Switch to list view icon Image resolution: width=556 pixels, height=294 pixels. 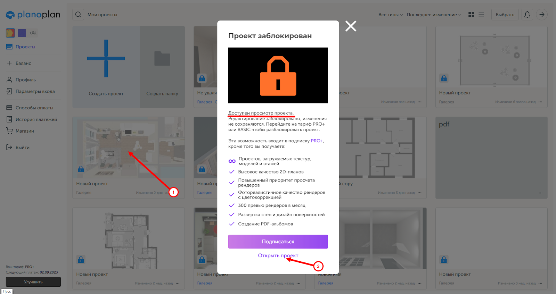click(481, 15)
